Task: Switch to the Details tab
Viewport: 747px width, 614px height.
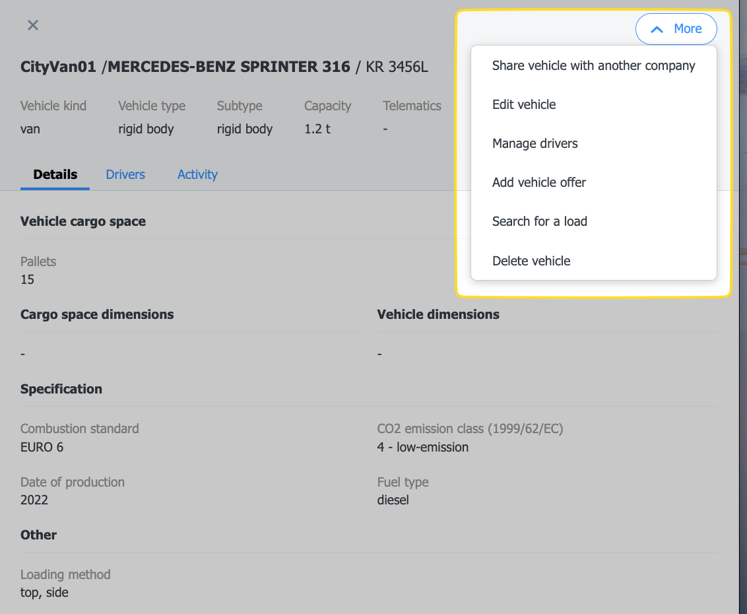Action: click(55, 175)
